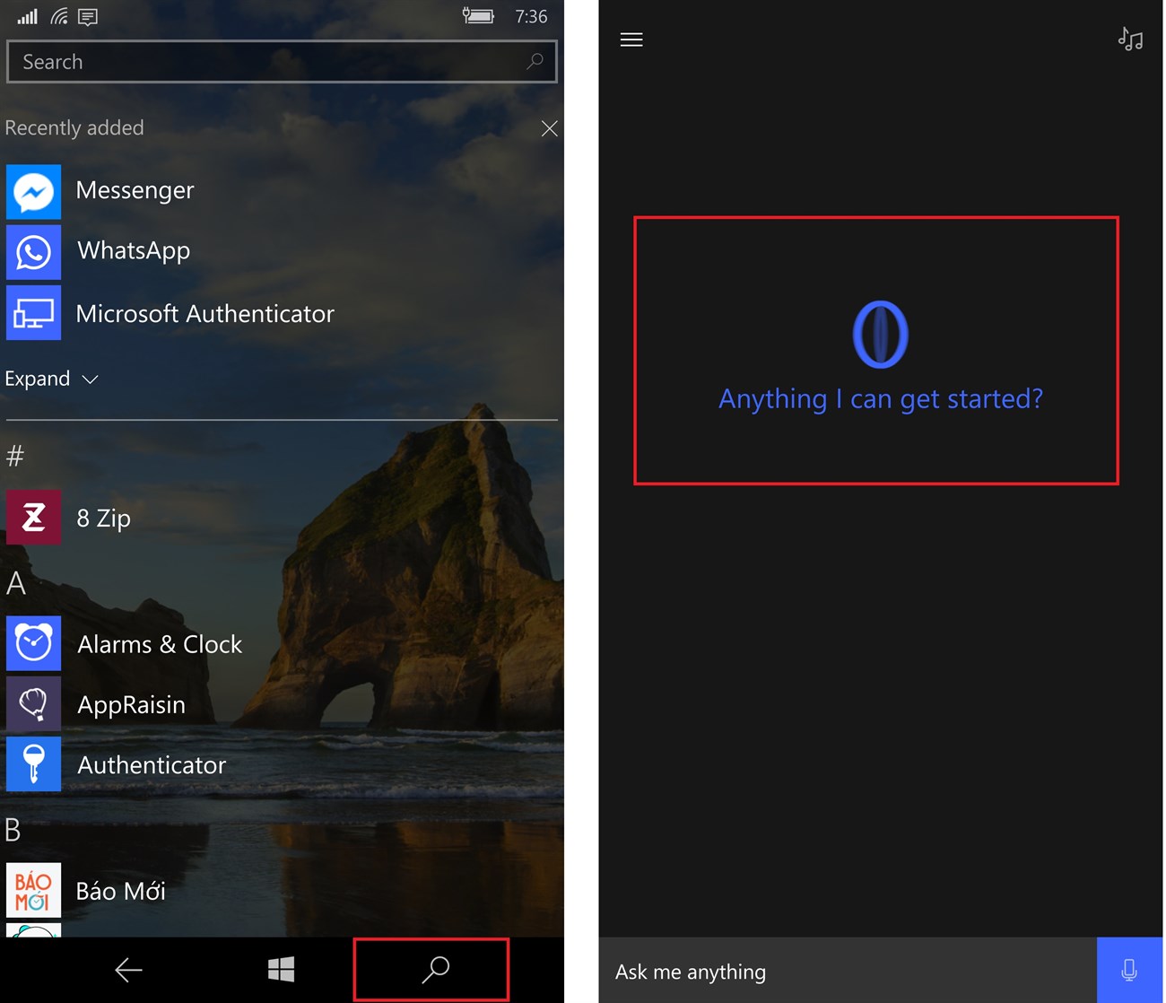The image size is (1166, 1003).
Task: Open the Alarms & Clock icon
Action: (x=33, y=643)
